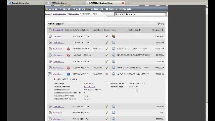Image resolution: width=215 pixels, height=121 pixels.
Task: Expand the row entered at 10:50:35 AM
Action: (x=50, y=55)
